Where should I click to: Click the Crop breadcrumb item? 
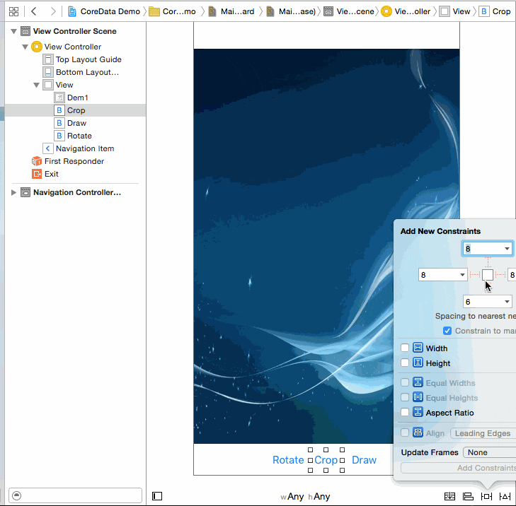click(495, 11)
